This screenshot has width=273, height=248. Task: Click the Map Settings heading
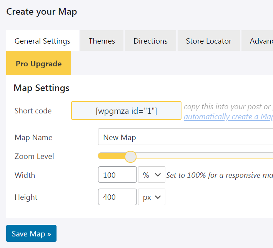pos(42,88)
